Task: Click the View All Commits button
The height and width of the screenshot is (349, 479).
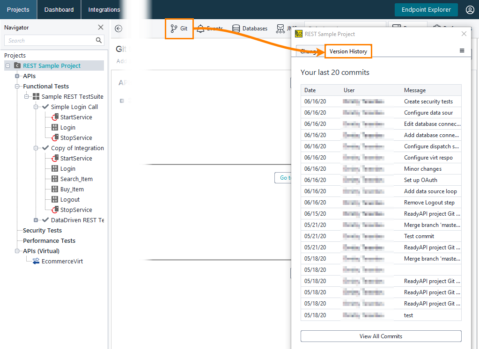Action: tap(380, 336)
